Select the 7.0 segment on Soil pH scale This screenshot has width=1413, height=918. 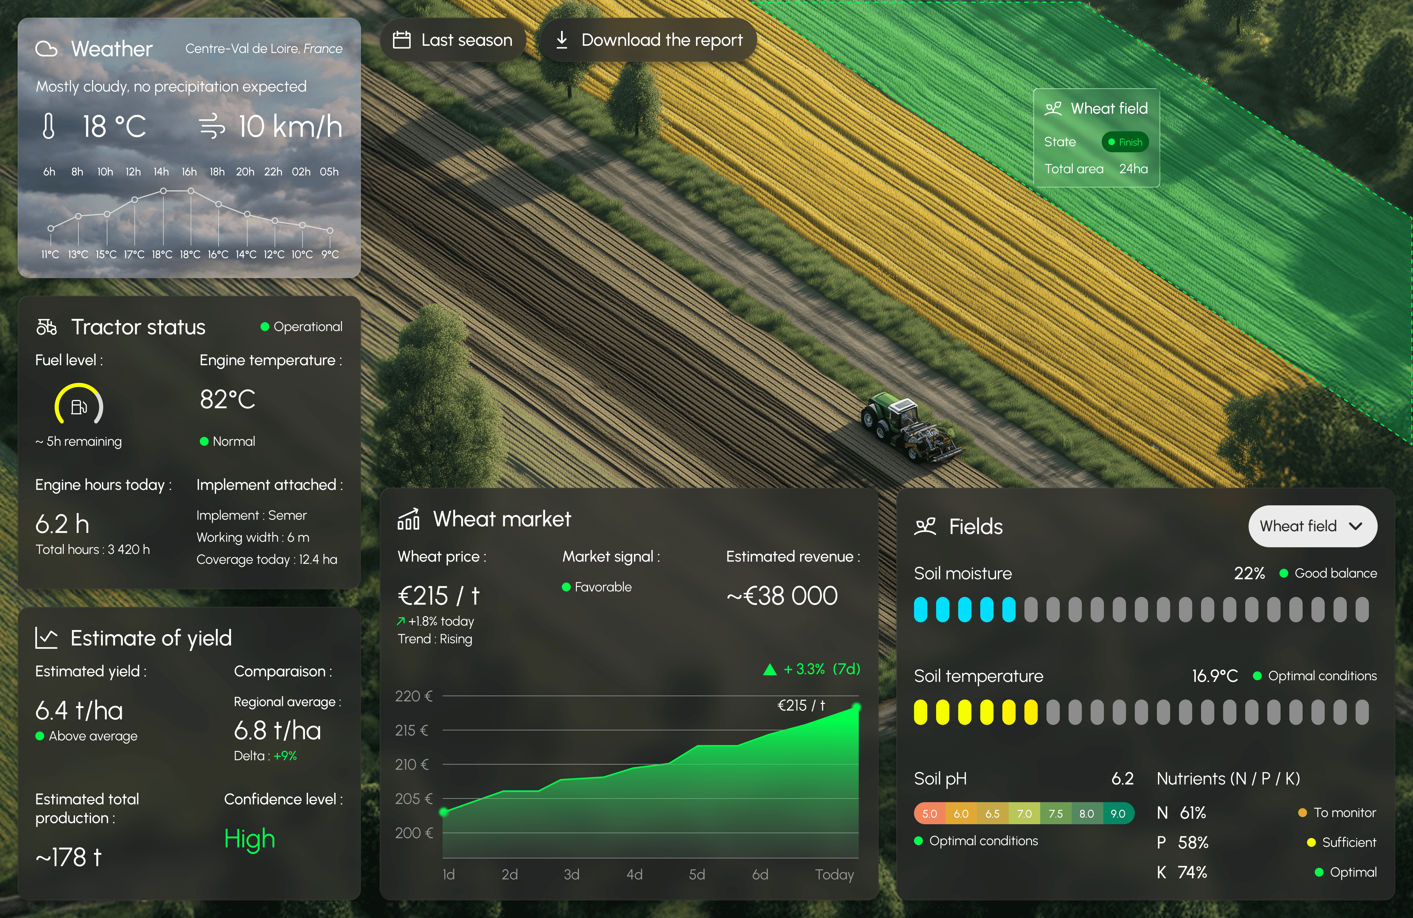pos(1024,813)
